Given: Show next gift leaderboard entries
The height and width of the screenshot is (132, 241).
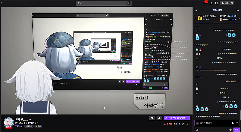Looking at the screenshot, I should coord(239,19).
